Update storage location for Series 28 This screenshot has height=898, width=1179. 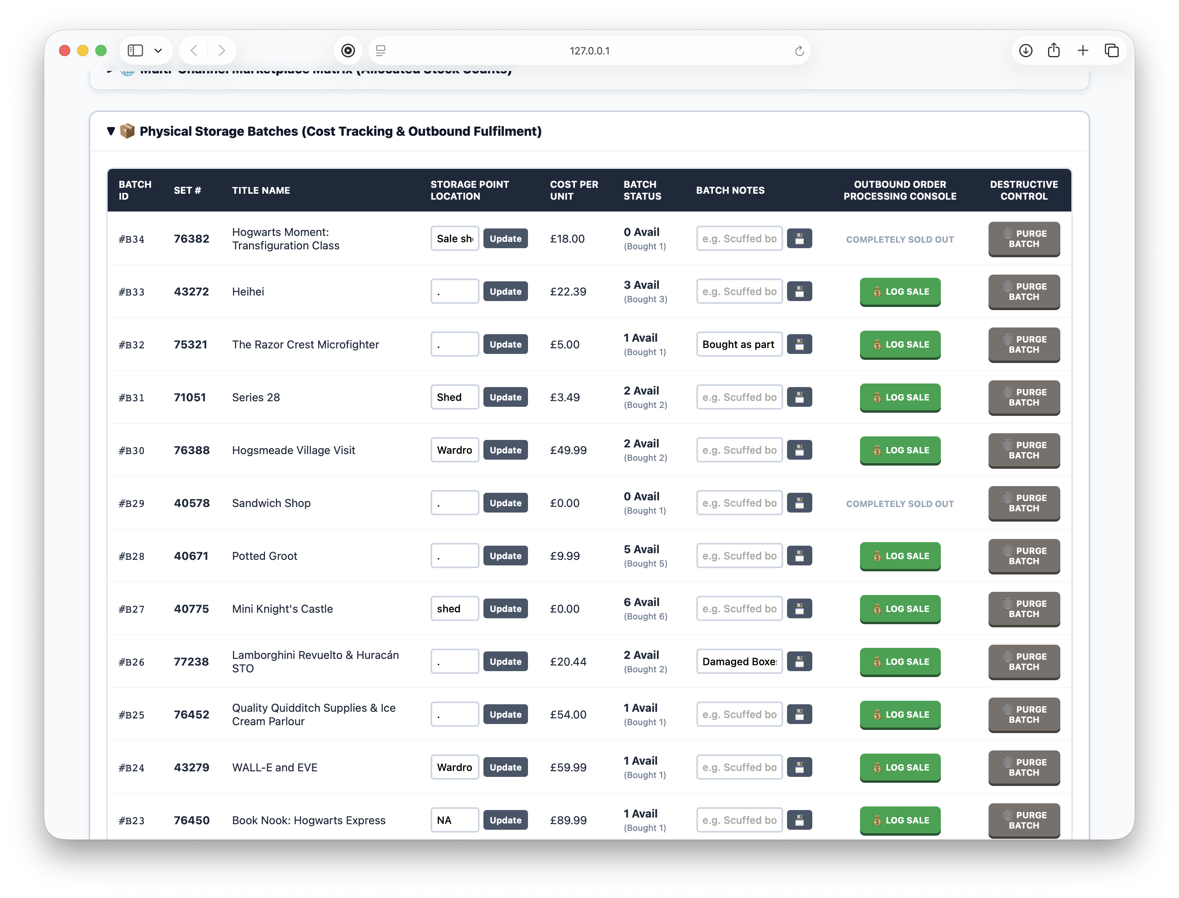(506, 397)
